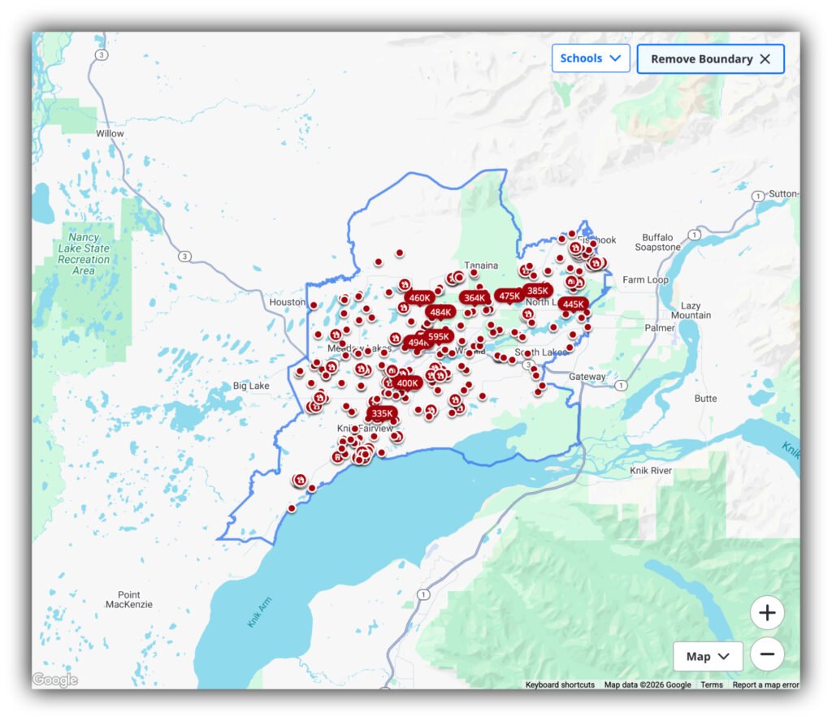
Task: Zoom in with the plus button
Action: point(767,613)
